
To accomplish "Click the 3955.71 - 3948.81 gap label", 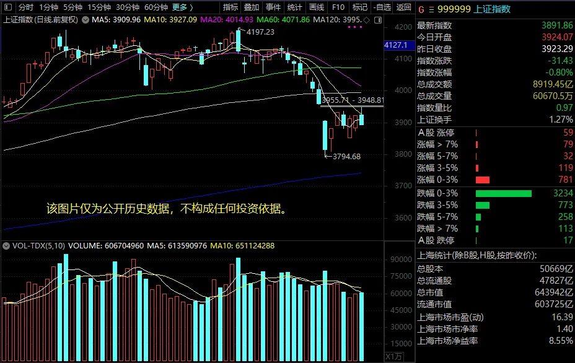I will [x=353, y=100].
